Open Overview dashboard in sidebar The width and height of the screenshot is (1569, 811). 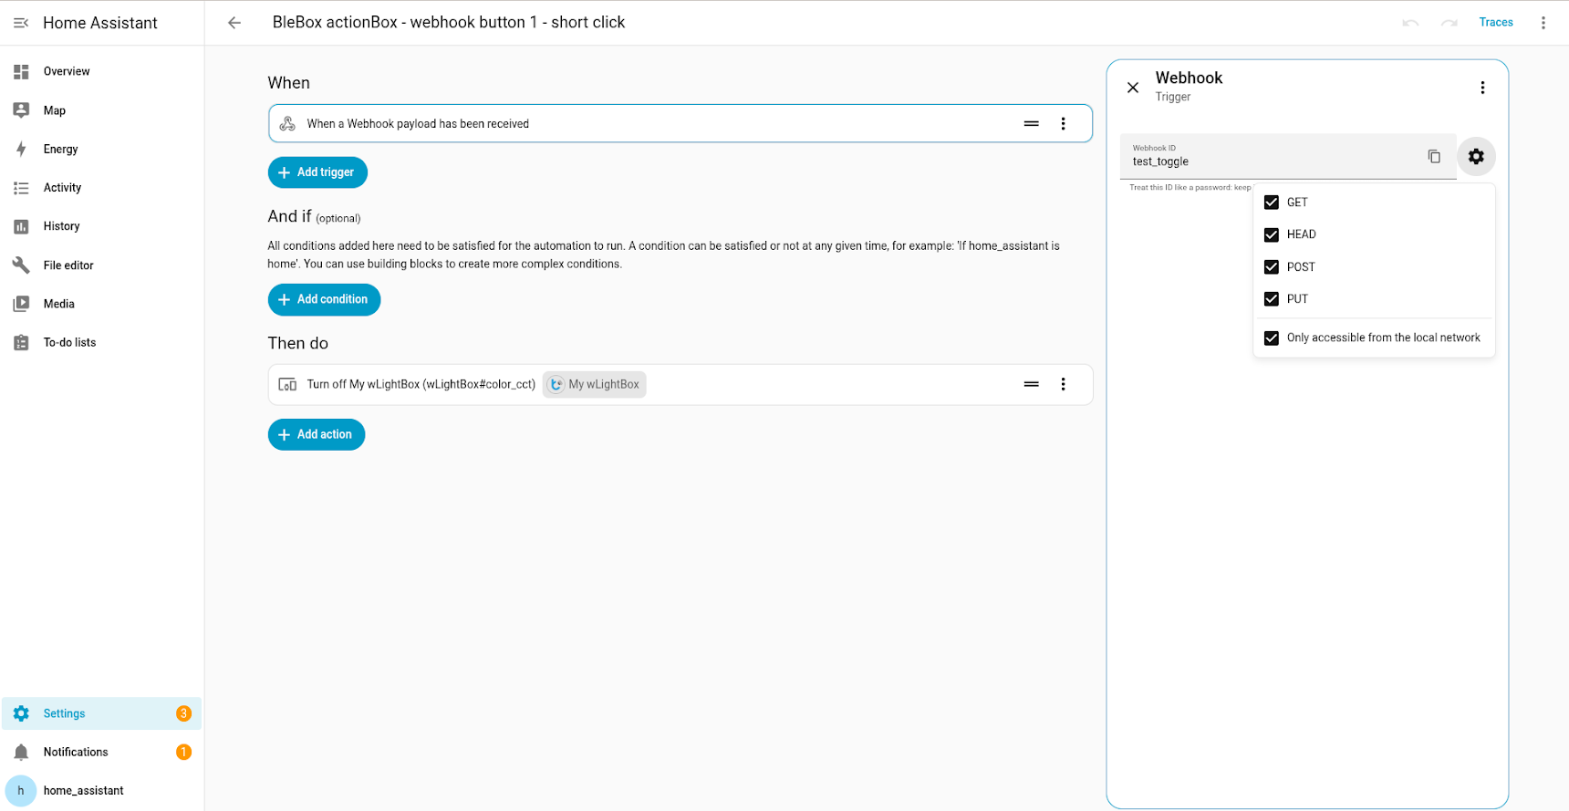(101, 71)
